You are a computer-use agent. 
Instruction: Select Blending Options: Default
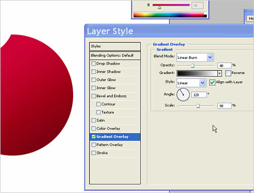(x=115, y=55)
